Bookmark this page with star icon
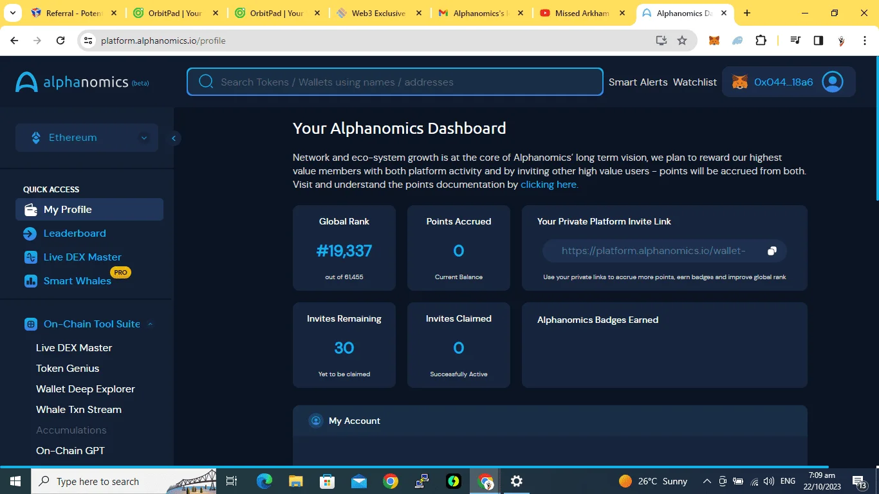Viewport: 879px width, 494px height. point(682,41)
